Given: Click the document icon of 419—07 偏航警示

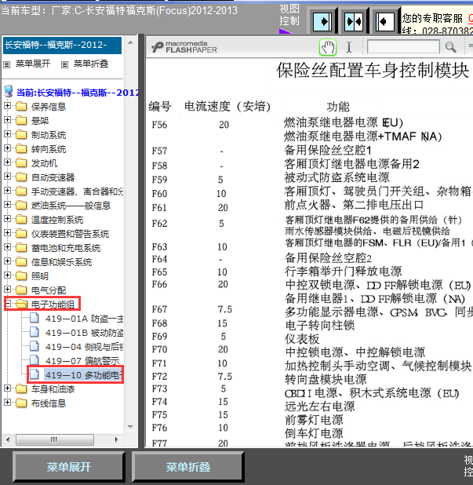Looking at the screenshot, I should (x=35, y=360).
